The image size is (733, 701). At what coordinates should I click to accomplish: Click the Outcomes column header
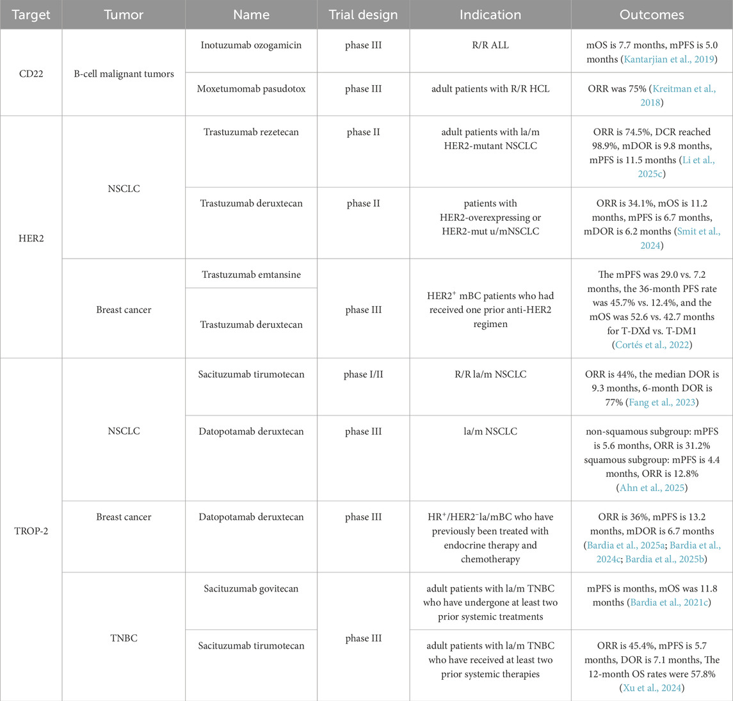click(x=652, y=15)
